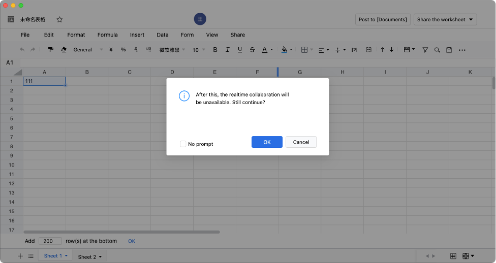This screenshot has width=496, height=263.
Task: Open the Formula menu
Action: pyautogui.click(x=107, y=35)
